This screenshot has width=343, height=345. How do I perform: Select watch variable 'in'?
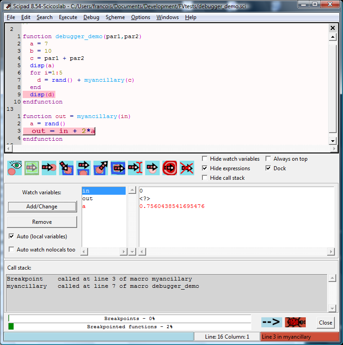[x=103, y=191]
